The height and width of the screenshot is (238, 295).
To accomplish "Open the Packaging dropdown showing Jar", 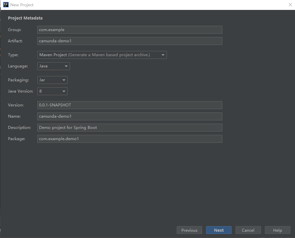I will 53,80.
